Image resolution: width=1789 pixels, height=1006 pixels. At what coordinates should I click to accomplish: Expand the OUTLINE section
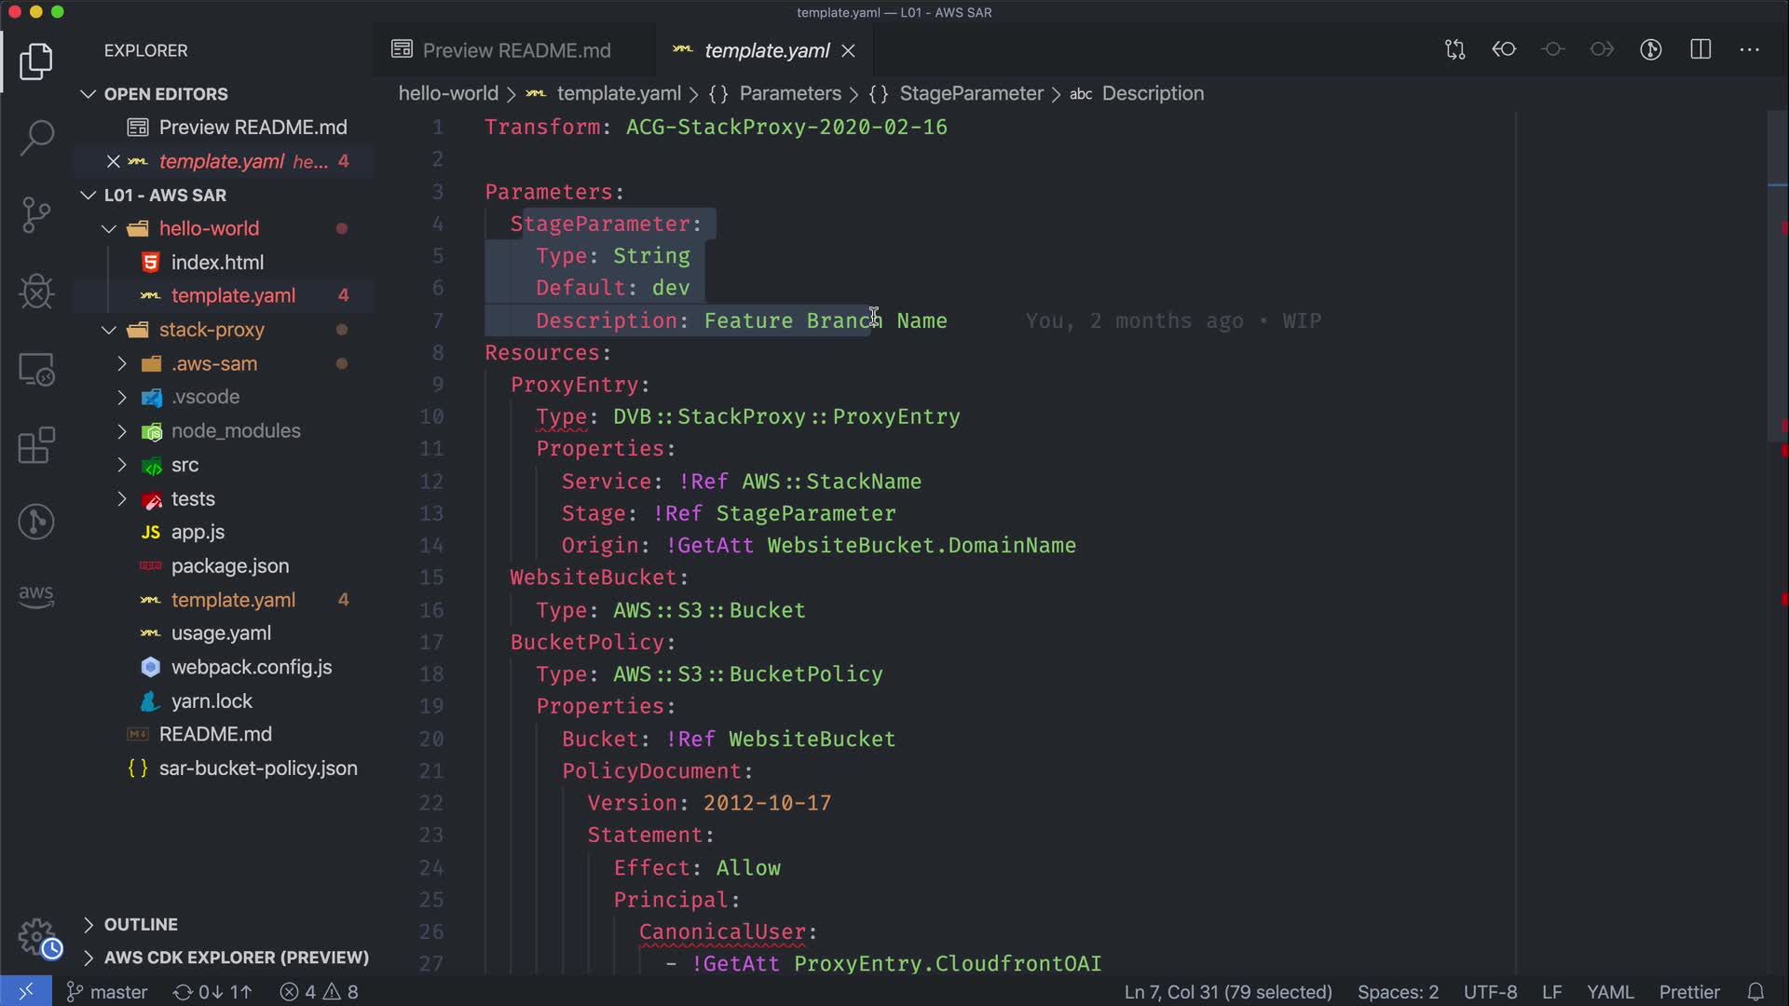[140, 924]
